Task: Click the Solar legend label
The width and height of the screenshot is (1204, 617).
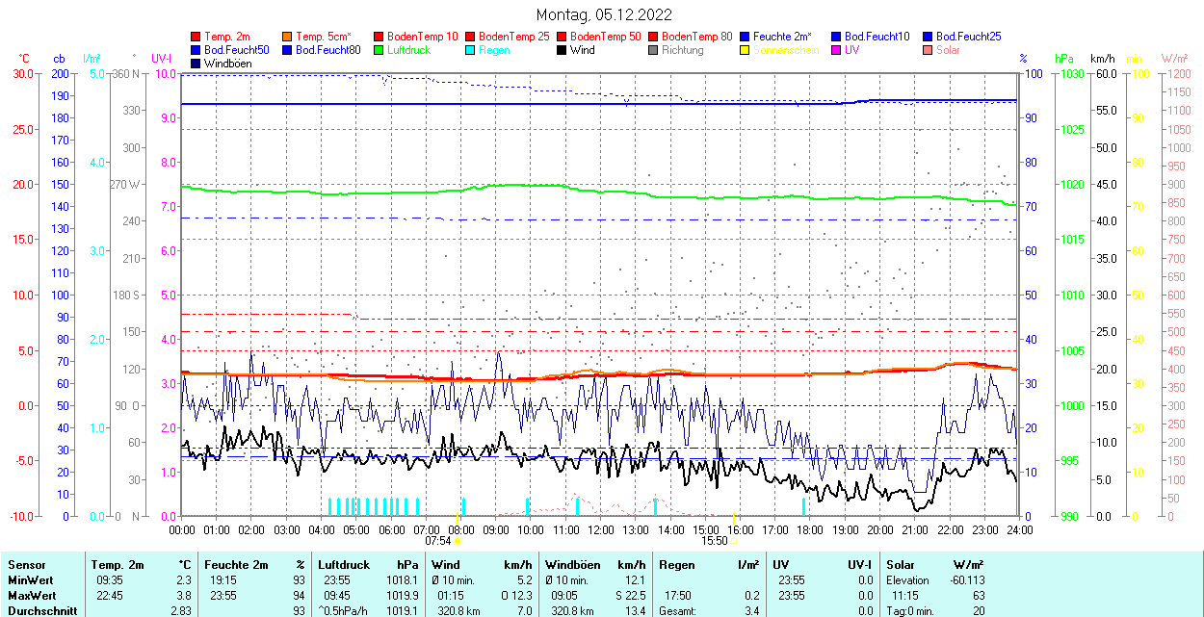Action: point(948,50)
